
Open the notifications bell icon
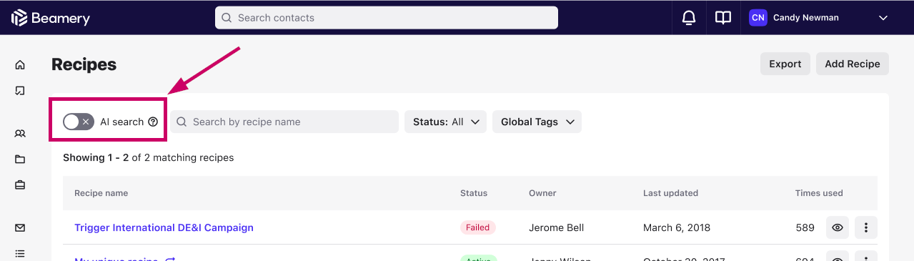point(689,18)
